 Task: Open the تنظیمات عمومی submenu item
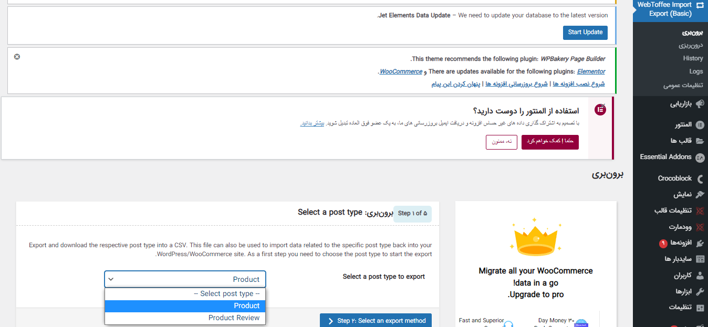tap(683, 85)
